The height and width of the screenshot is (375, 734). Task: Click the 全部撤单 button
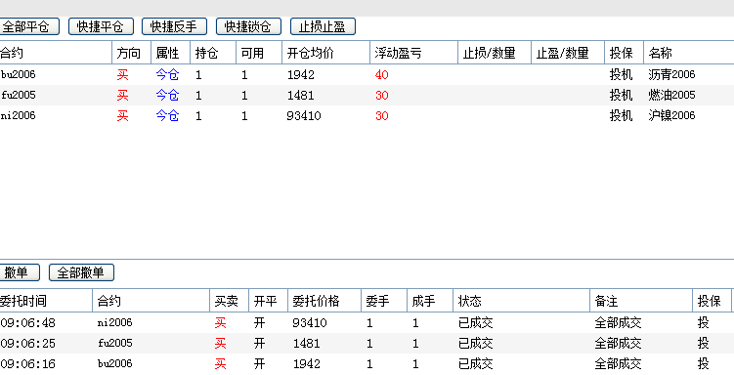81,272
